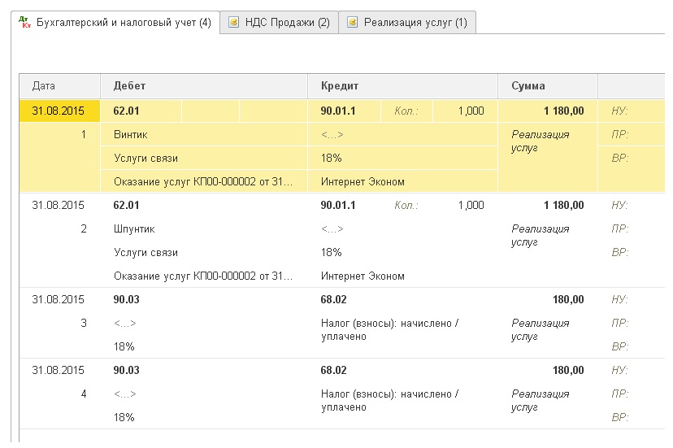Image resolution: width=673 pixels, height=448 pixels.
Task: Click the ДтКт icon on the accounting tab
Action: [25, 22]
